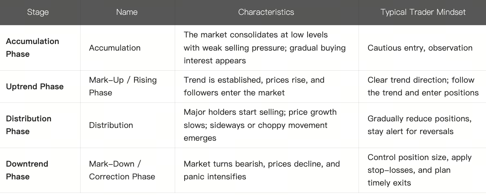Click the 'Major holders start selling' cell
The height and width of the screenshot is (195, 486).
(260, 125)
